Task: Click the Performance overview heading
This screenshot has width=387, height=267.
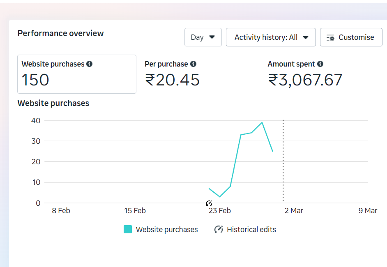Action: (61, 33)
